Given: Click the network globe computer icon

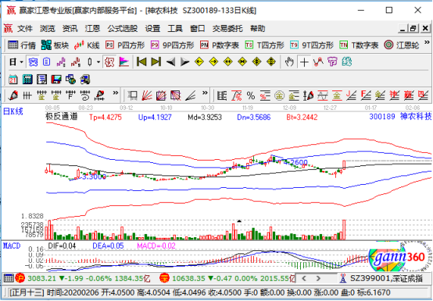Looking at the screenshot, I should tap(70, 80).
